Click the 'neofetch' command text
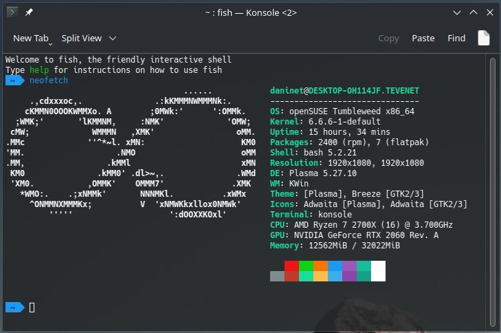The image size is (501, 333). [x=49, y=80]
